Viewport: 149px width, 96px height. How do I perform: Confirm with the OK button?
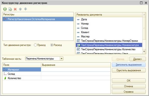pyautogui.click(x=129, y=81)
